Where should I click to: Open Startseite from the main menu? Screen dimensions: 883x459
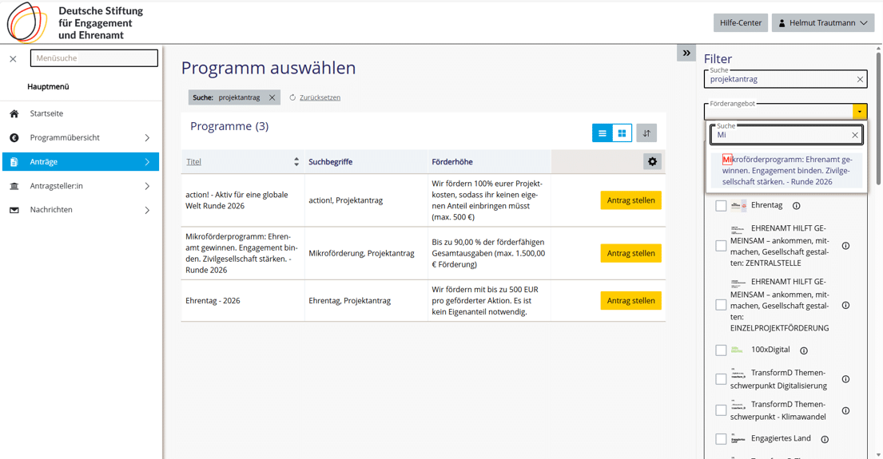coord(46,113)
